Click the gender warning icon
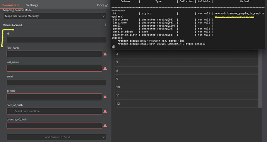 click(x=105, y=97)
